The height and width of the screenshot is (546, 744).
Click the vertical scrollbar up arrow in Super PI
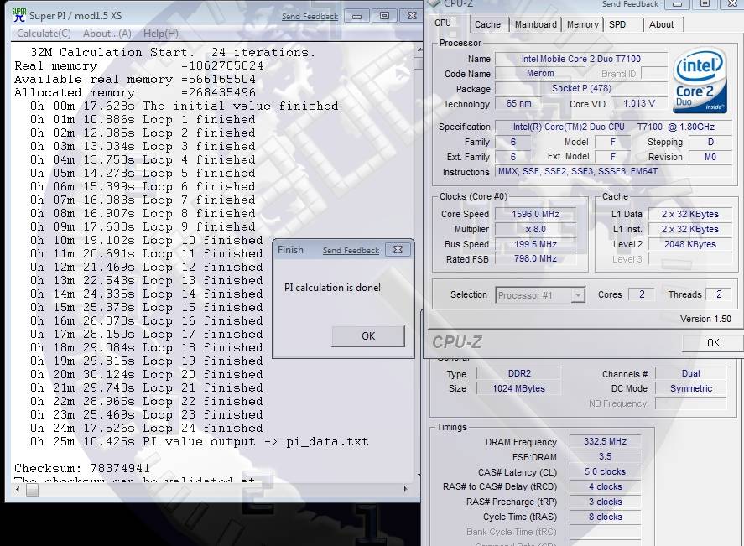(x=419, y=49)
